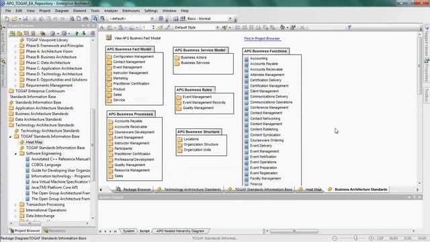Click the Print Preview icon
This screenshot has width=430, height=242.
(72, 19)
